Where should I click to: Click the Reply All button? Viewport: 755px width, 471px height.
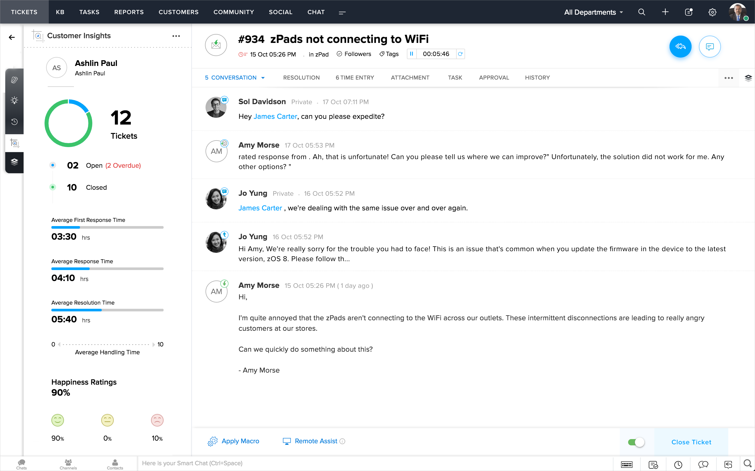click(x=680, y=47)
